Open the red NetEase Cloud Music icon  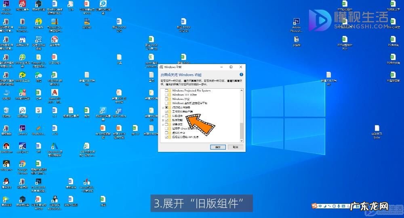click(x=22, y=4)
